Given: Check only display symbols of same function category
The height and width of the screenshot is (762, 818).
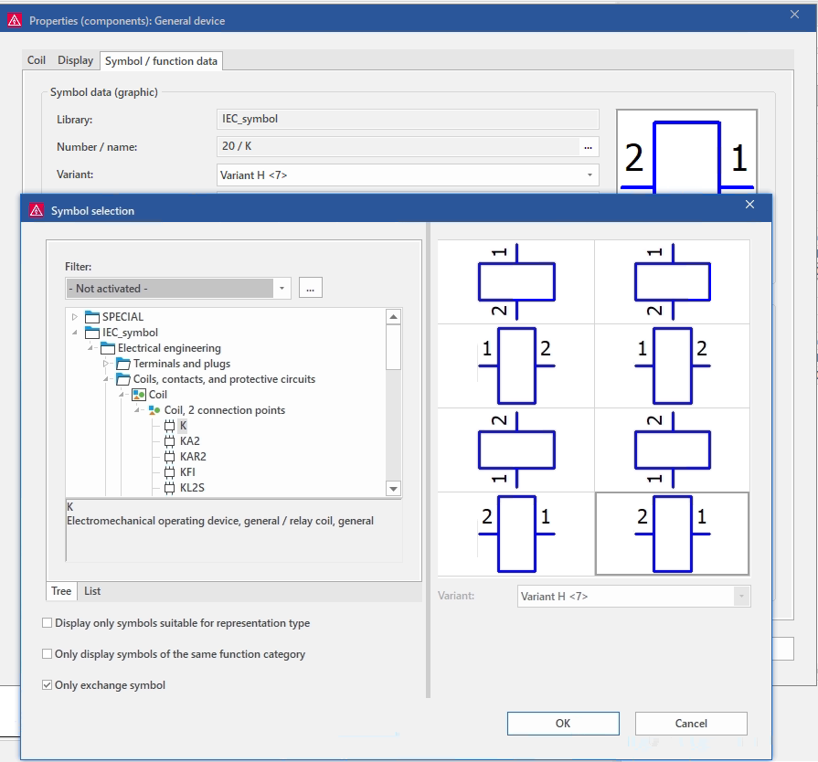Looking at the screenshot, I should (48, 654).
